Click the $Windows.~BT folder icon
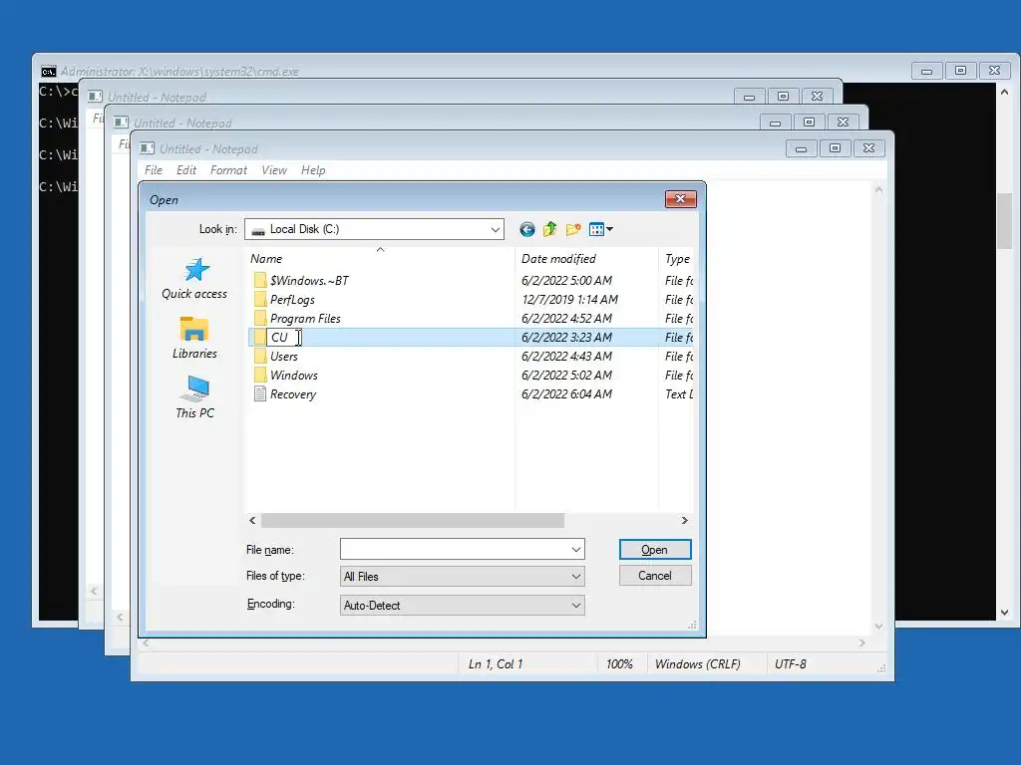Viewport: 1021px width, 765px height. [260, 280]
